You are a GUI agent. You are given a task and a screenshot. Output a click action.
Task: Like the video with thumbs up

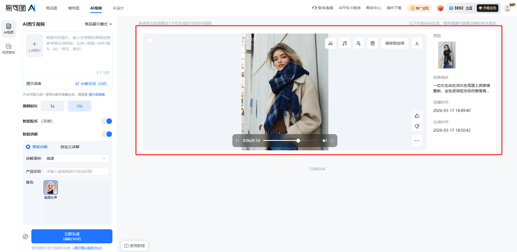point(417,116)
